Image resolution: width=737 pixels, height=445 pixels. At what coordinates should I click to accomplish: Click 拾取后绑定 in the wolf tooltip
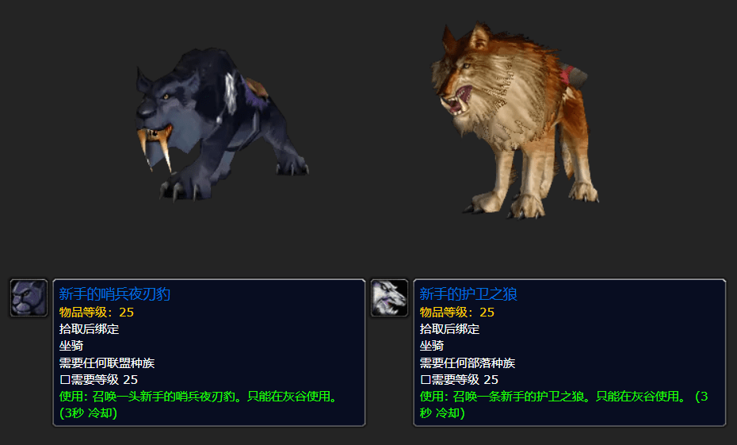(x=449, y=329)
